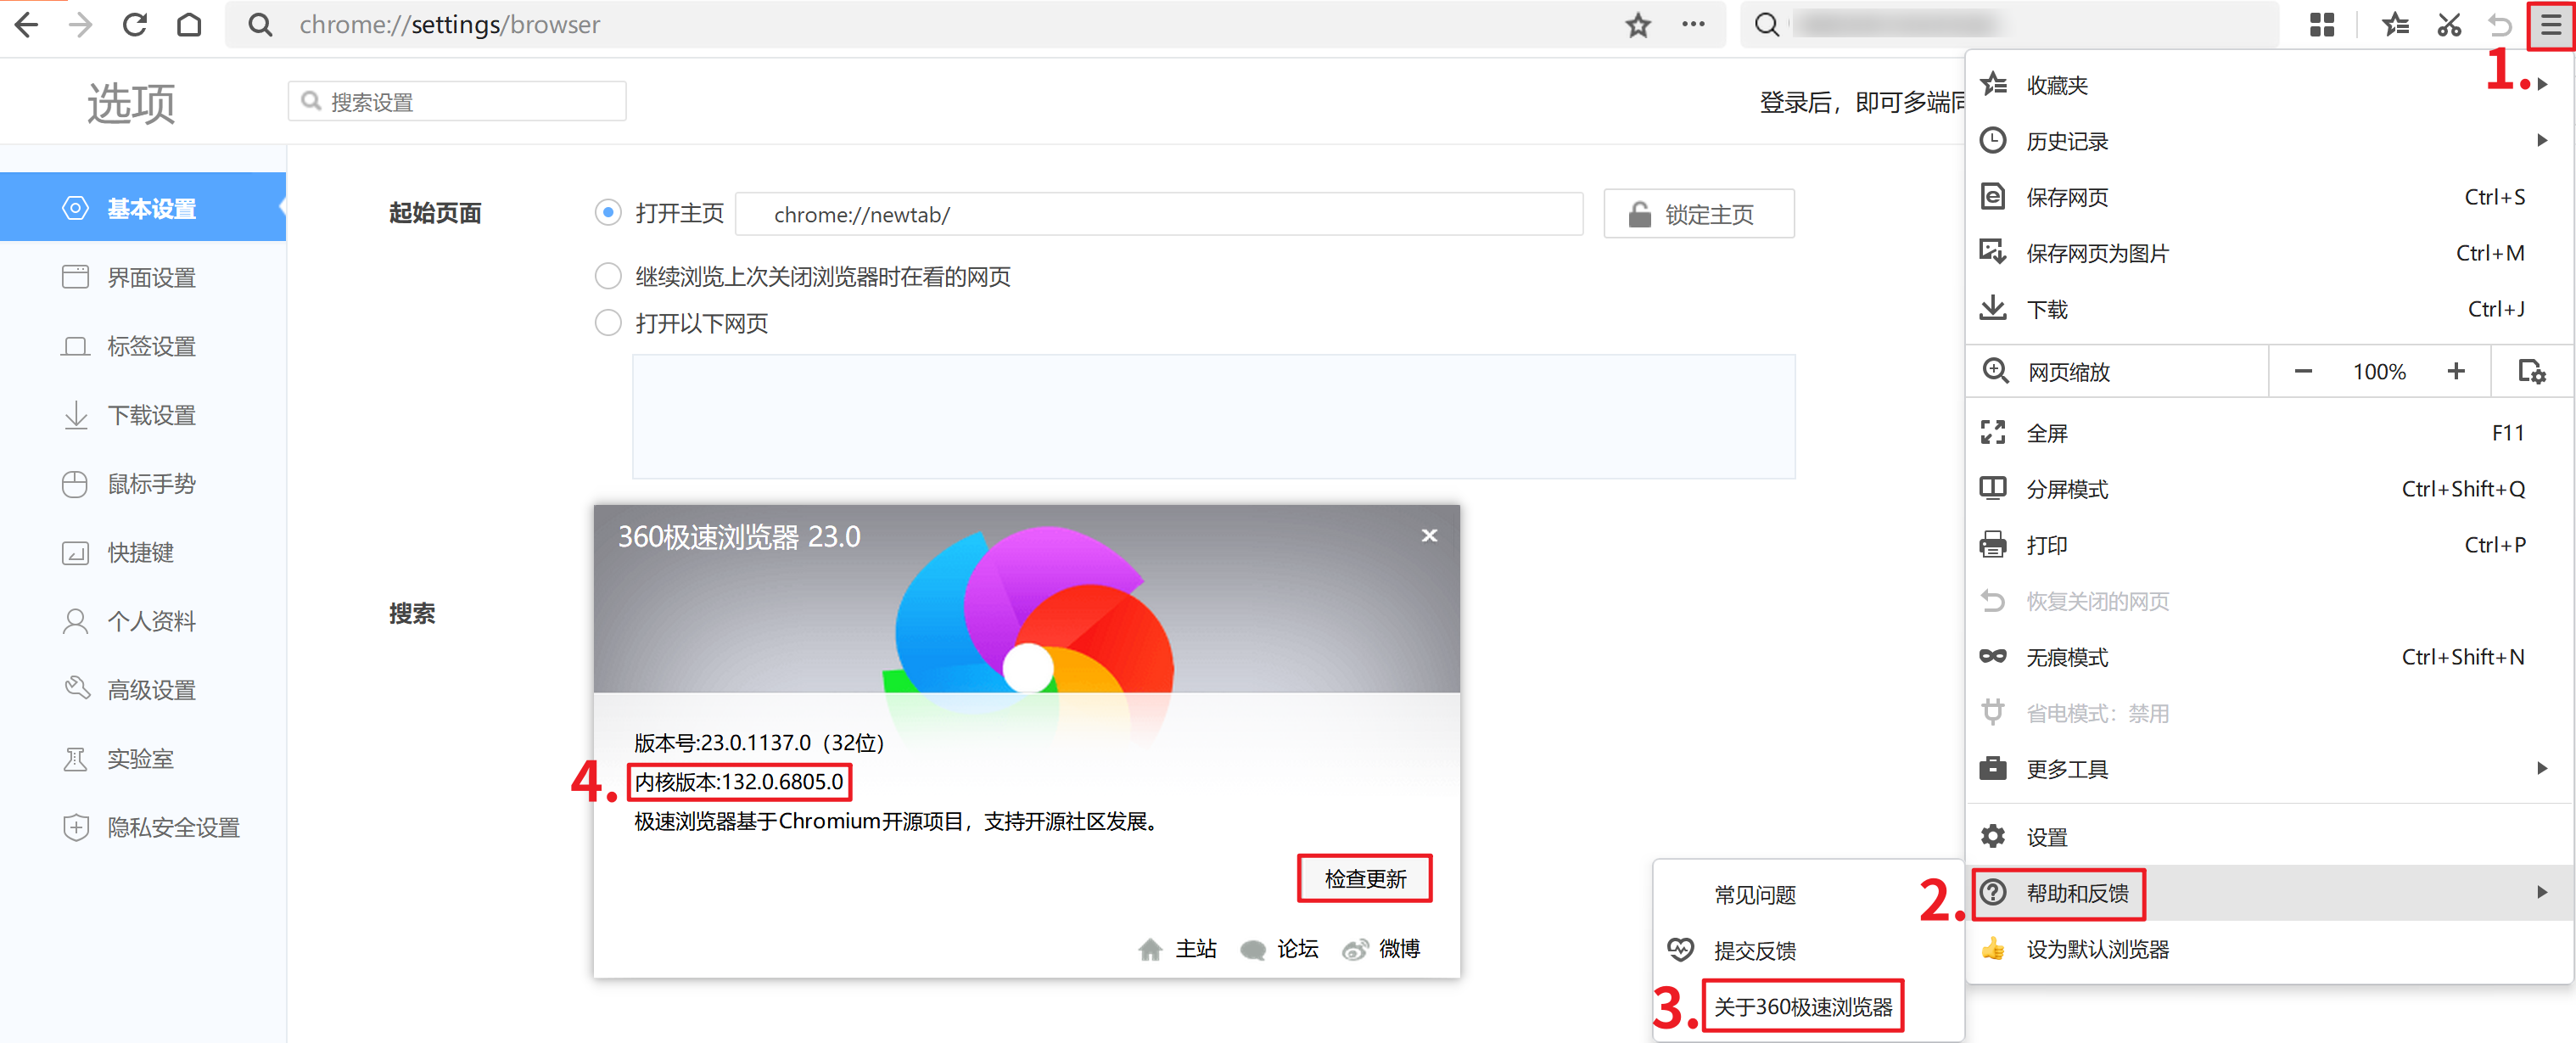Click the scissors screenshot tool icon
This screenshot has width=2576, height=1043.
tap(2449, 25)
